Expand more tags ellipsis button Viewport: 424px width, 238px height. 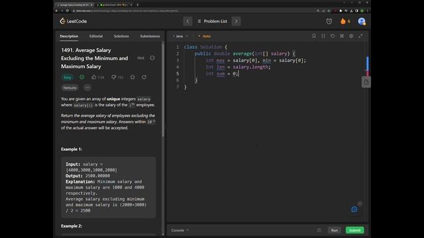pyautogui.click(x=87, y=88)
